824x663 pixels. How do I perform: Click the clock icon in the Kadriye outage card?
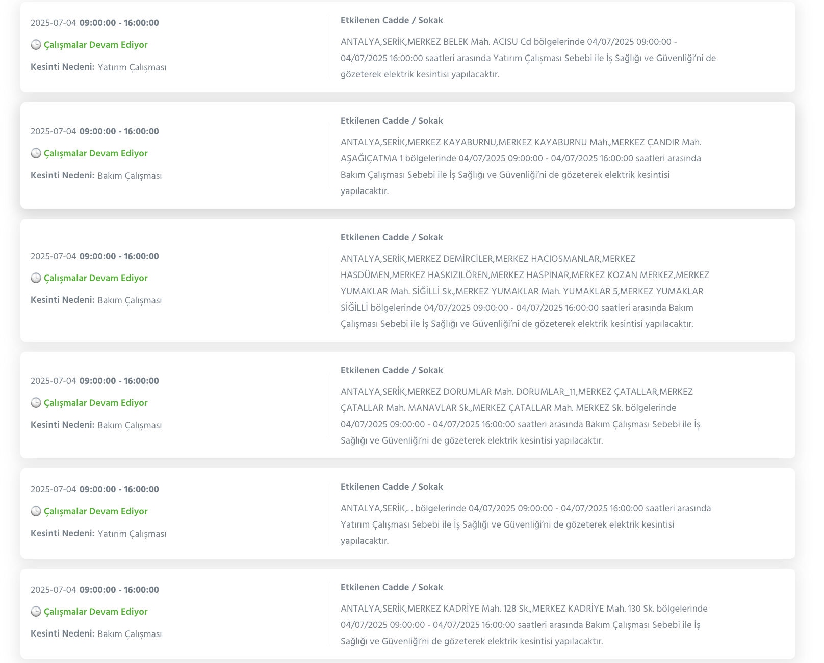(36, 612)
